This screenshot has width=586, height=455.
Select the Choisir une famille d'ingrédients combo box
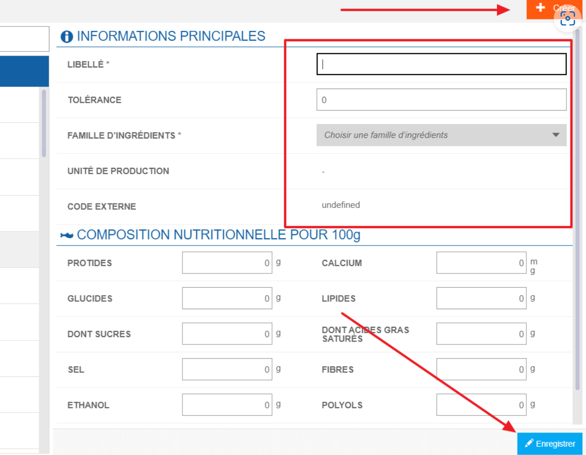[x=441, y=135]
